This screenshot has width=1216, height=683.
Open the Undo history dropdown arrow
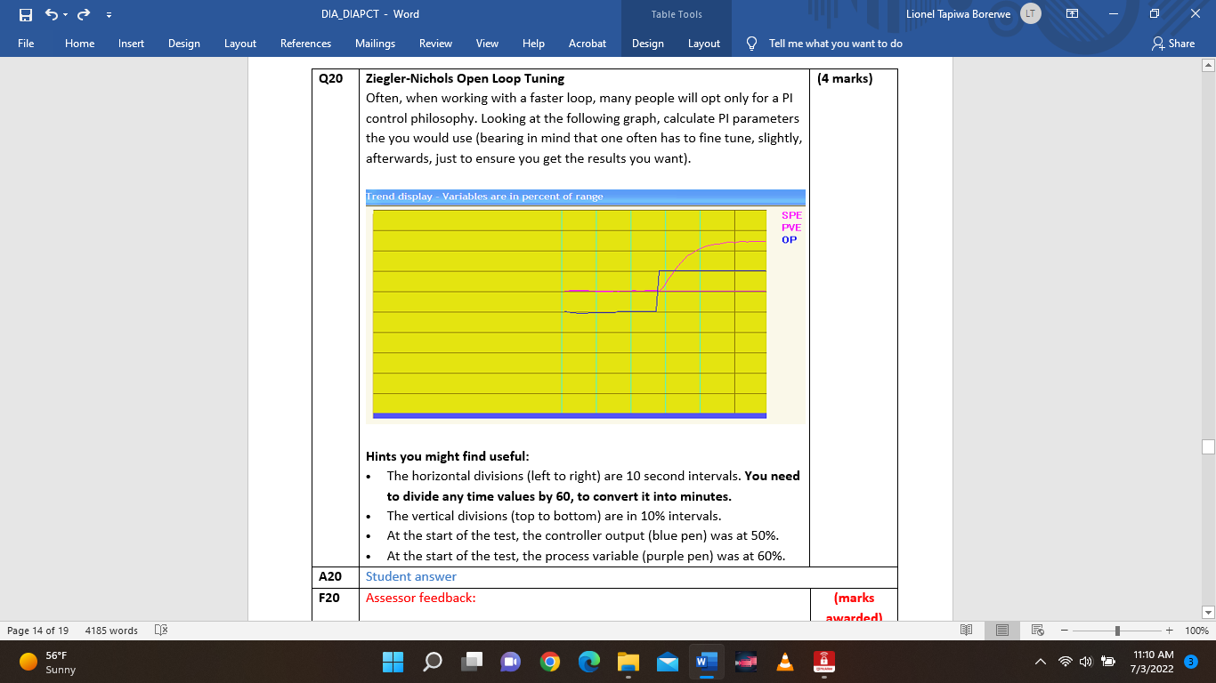65,14
